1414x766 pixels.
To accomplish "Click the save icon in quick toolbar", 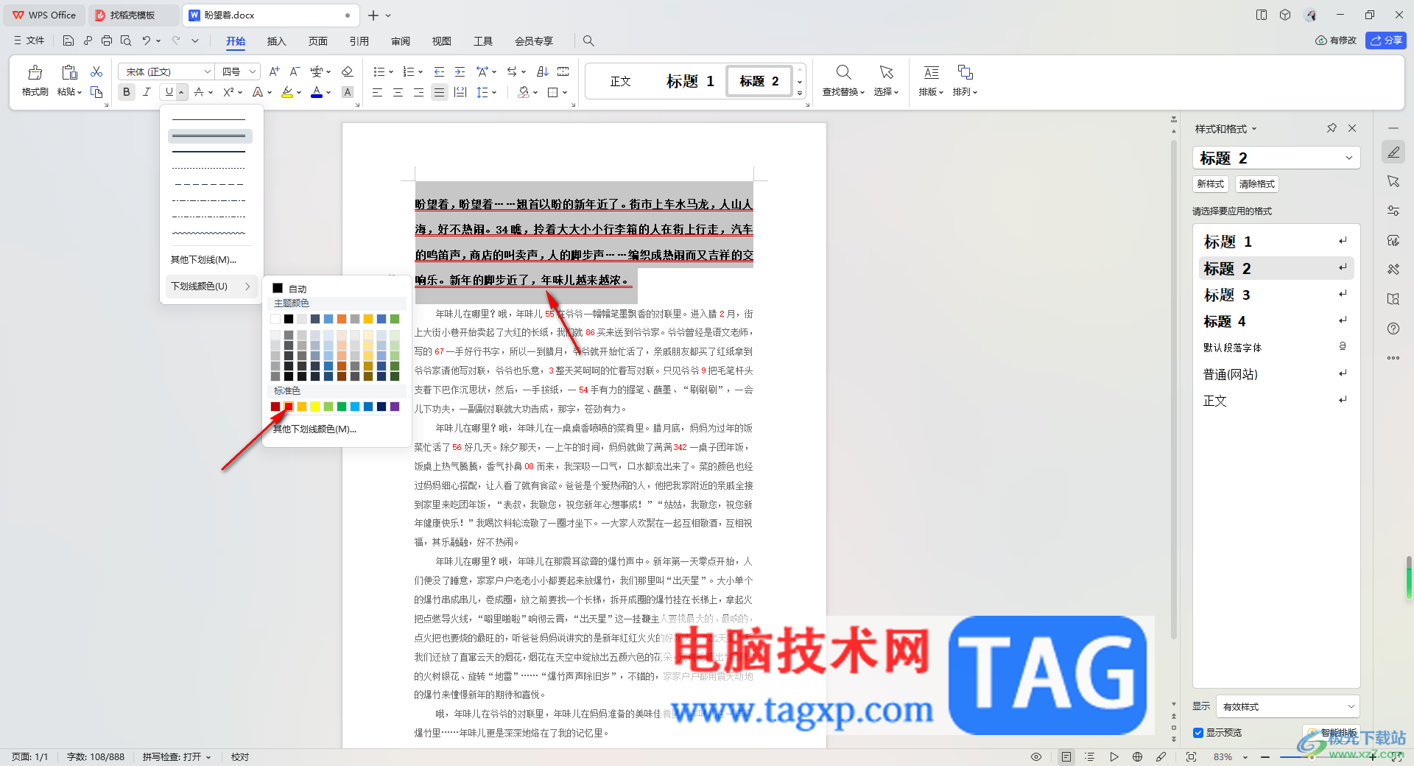I will pos(68,41).
